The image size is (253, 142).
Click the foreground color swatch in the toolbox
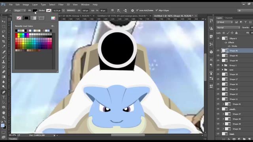[3, 125]
